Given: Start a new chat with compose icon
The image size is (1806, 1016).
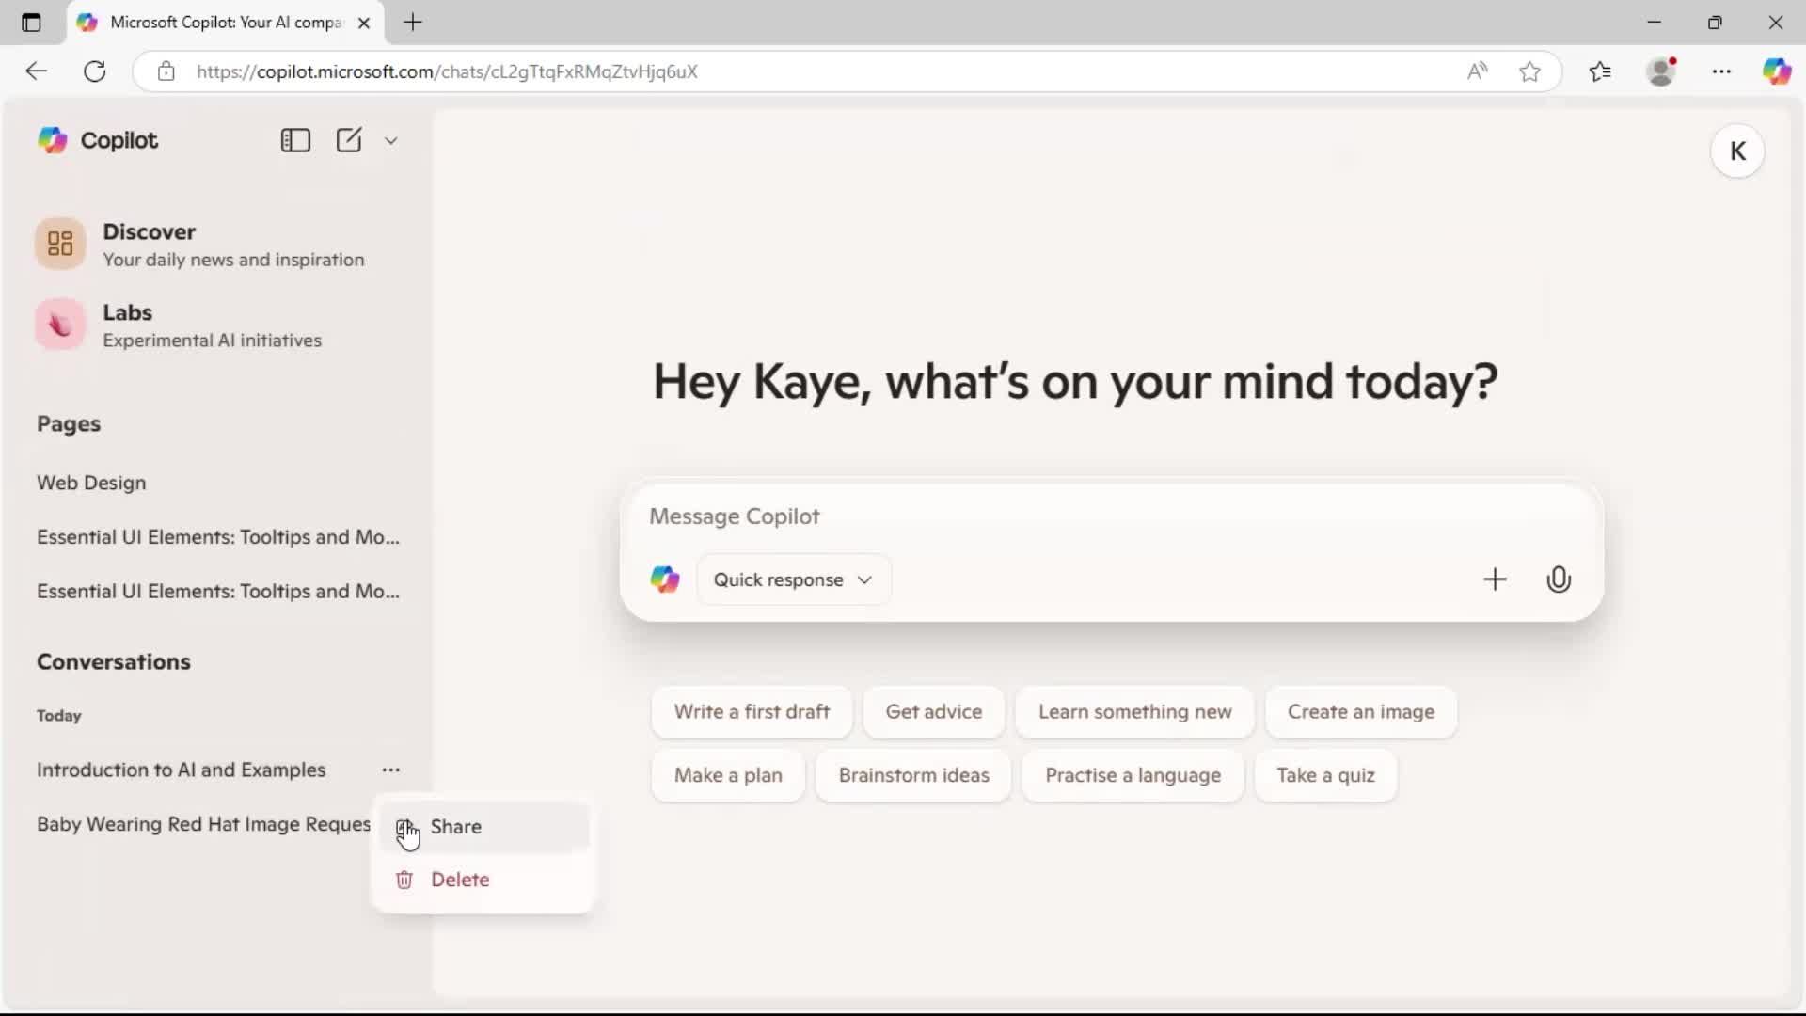Looking at the screenshot, I should click(x=349, y=140).
